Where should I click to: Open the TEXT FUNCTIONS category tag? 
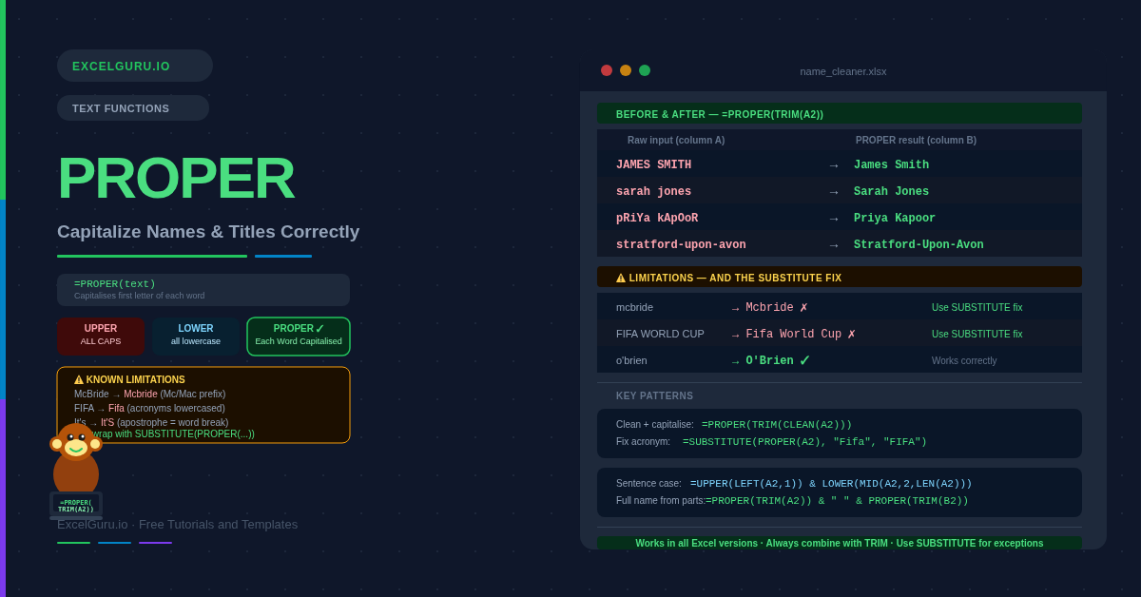click(133, 108)
